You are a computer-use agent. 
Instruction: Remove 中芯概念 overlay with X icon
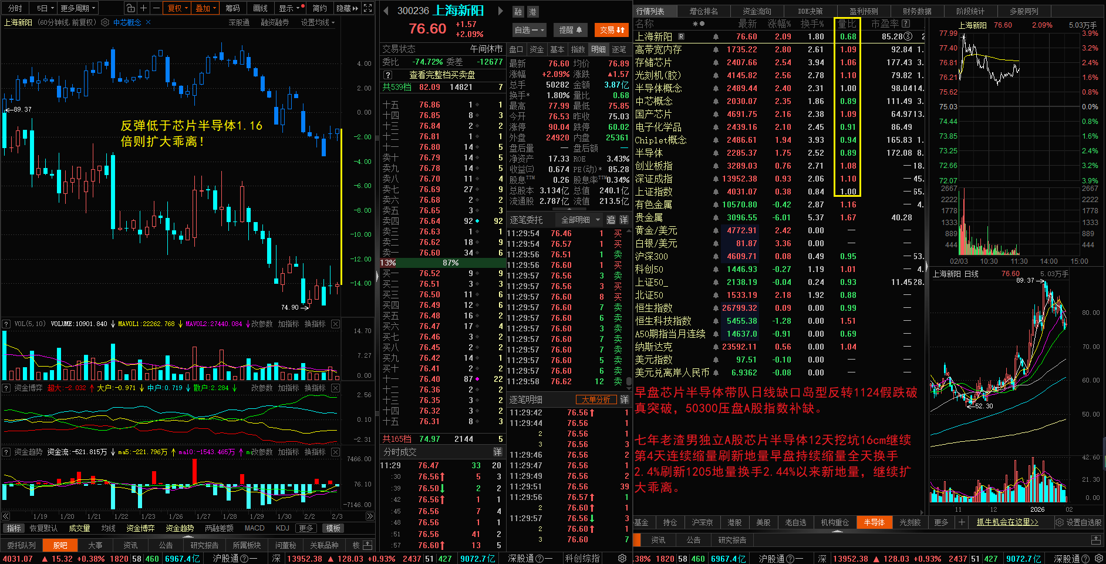[x=148, y=22]
